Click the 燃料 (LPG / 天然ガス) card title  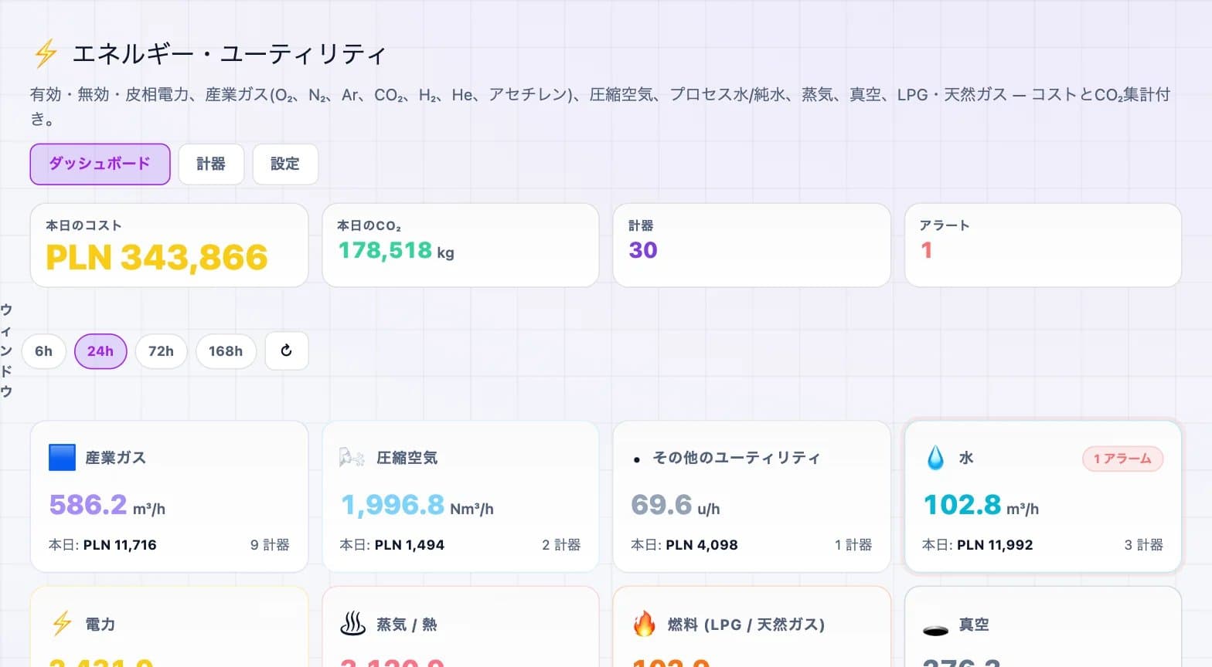click(746, 625)
